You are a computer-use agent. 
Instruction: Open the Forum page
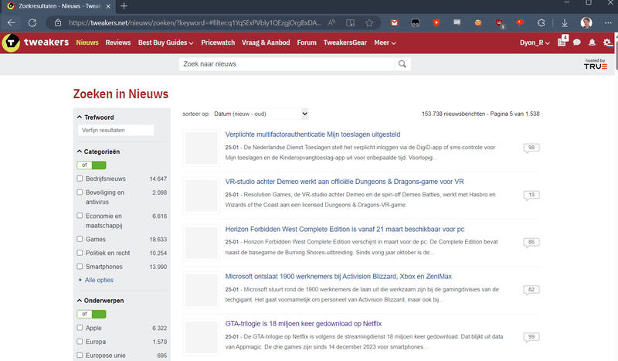pos(307,43)
